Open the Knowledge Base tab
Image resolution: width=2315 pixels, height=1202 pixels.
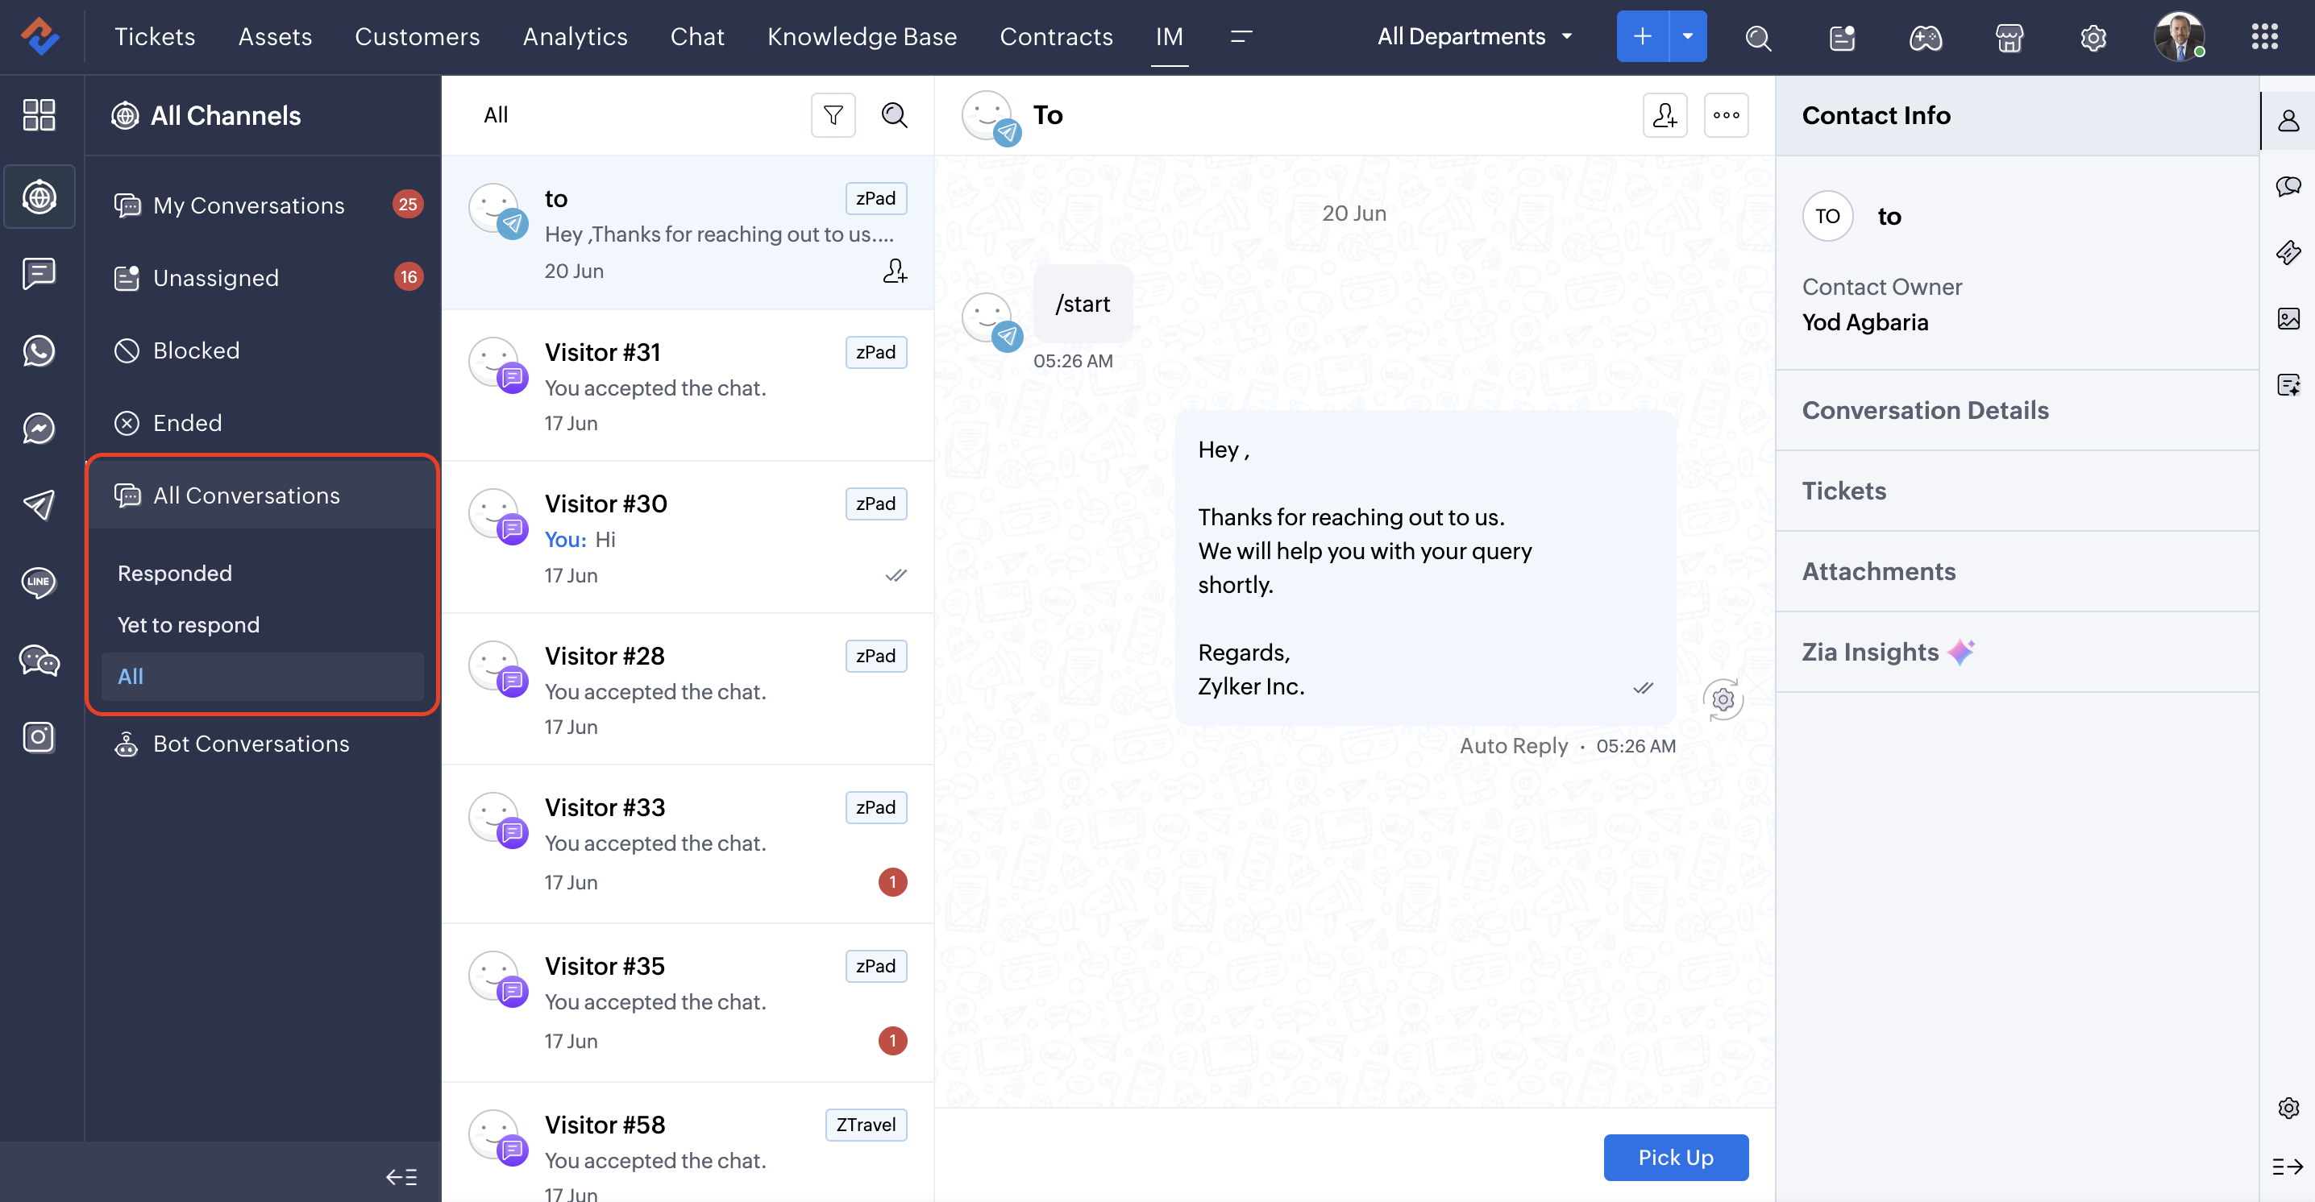pos(862,37)
